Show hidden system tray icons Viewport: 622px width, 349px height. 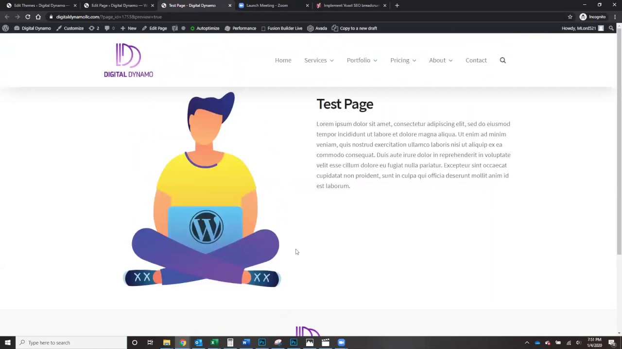point(527,343)
